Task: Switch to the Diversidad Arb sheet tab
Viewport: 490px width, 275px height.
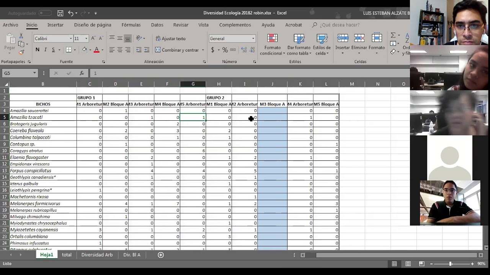Action: (x=97, y=255)
